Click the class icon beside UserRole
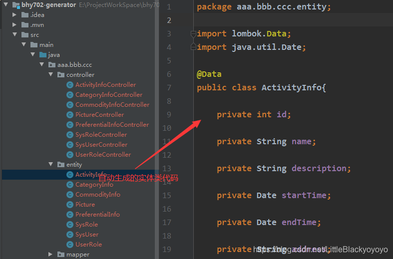Viewport: 393px width, 259px height. (x=70, y=245)
